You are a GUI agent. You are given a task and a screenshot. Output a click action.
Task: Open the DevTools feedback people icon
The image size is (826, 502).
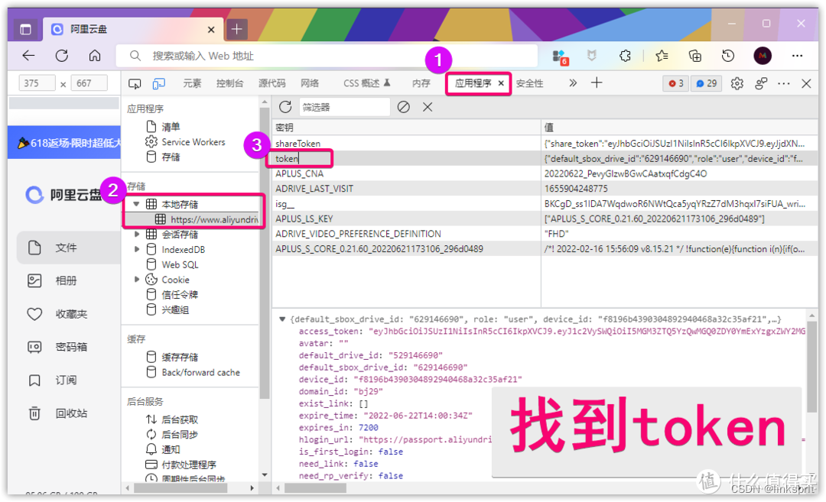(761, 83)
